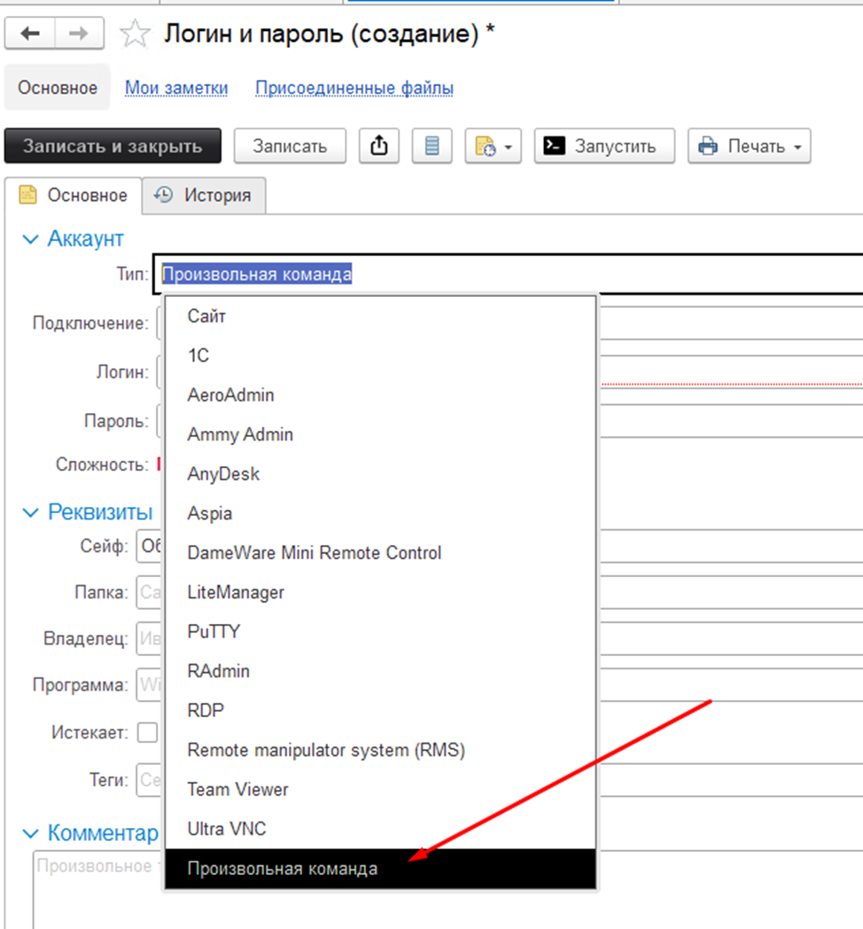Click the forward navigation arrow
The image size is (863, 929).
[x=78, y=34]
